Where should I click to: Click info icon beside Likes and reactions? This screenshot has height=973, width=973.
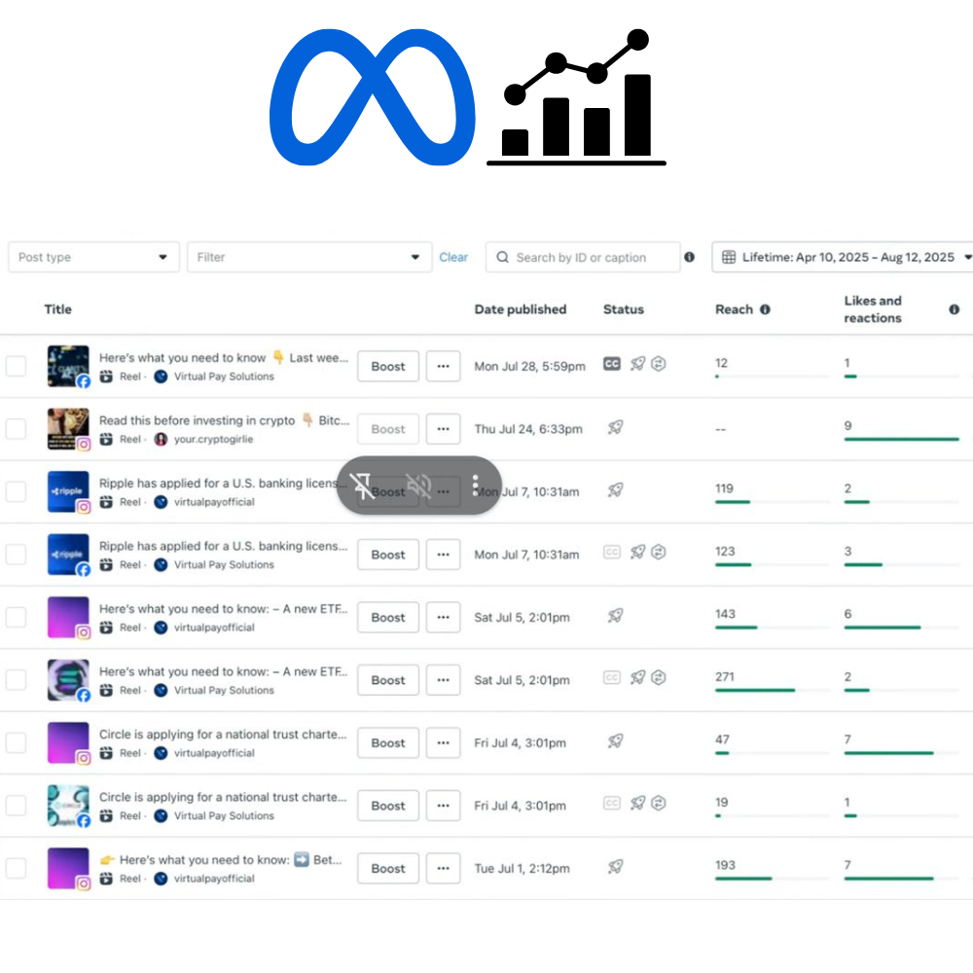pos(954,309)
